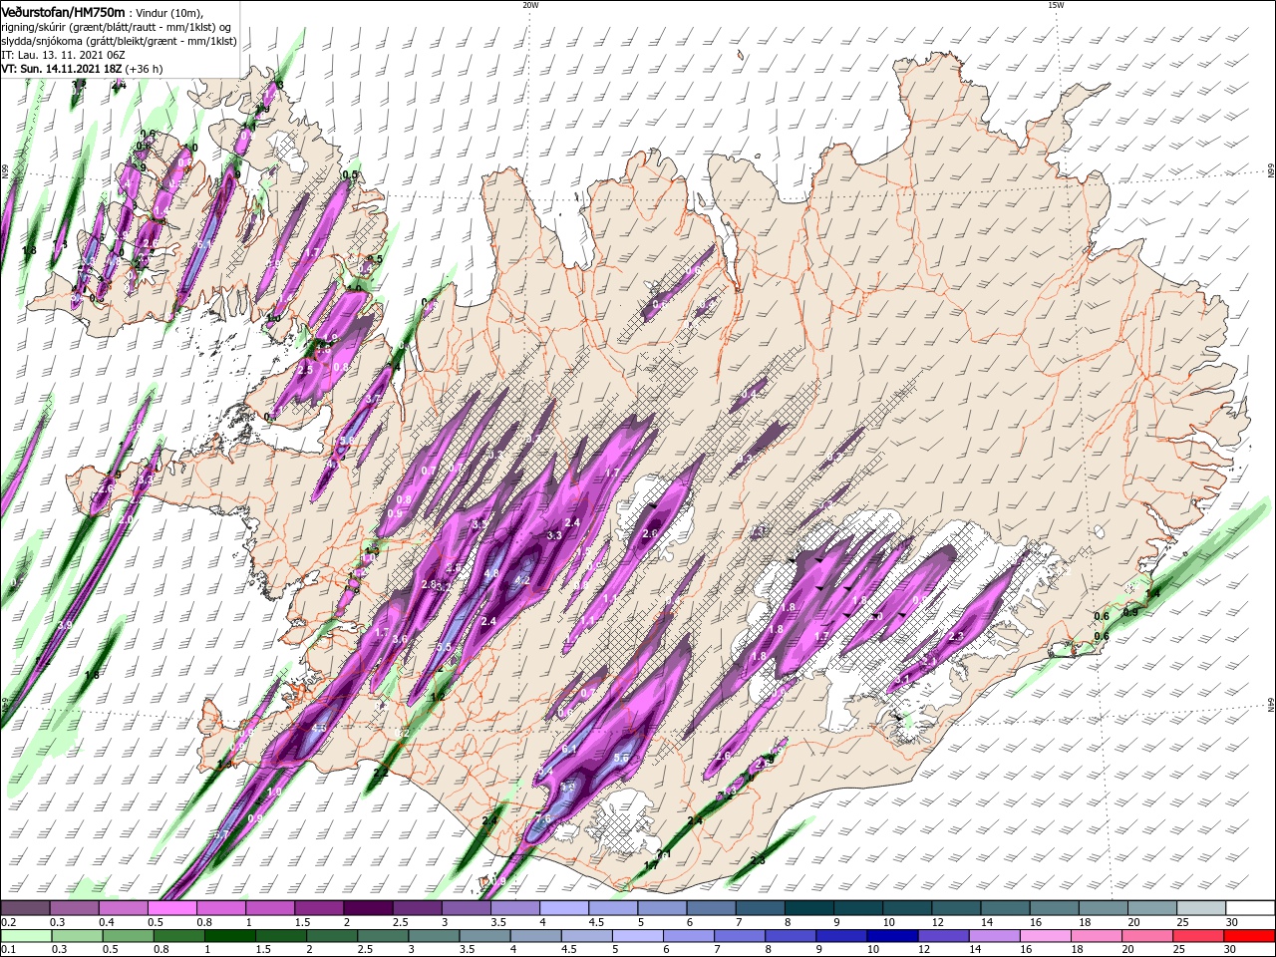
Task: Click the bright red swatch ending the bottom legend
Action: click(x=1251, y=936)
